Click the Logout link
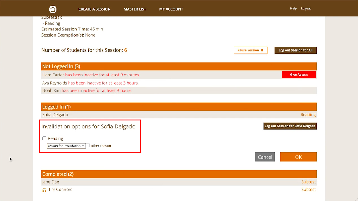Screen dimensions: 358x201 (x=306, y=9)
